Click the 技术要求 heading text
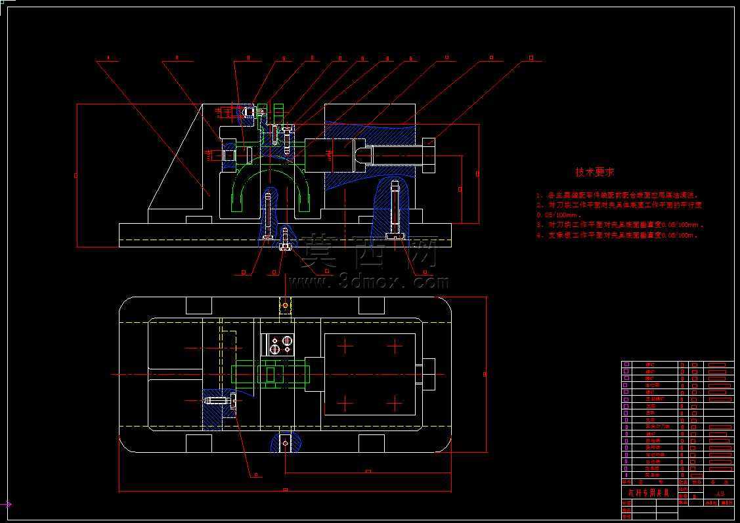The width and height of the screenshot is (740, 523). (595, 172)
